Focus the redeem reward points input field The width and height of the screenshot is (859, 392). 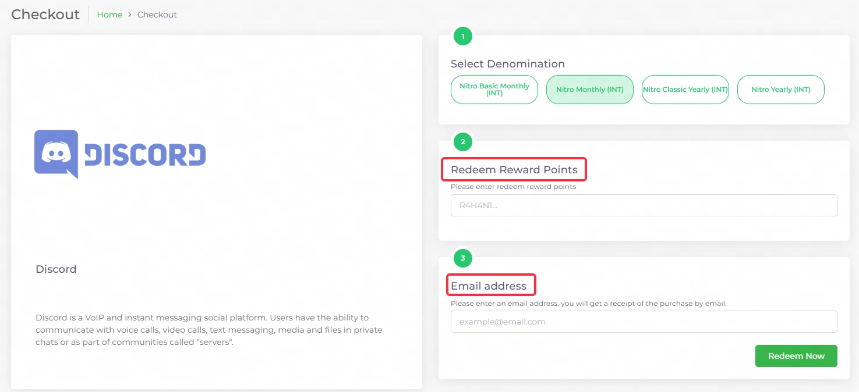(x=644, y=205)
